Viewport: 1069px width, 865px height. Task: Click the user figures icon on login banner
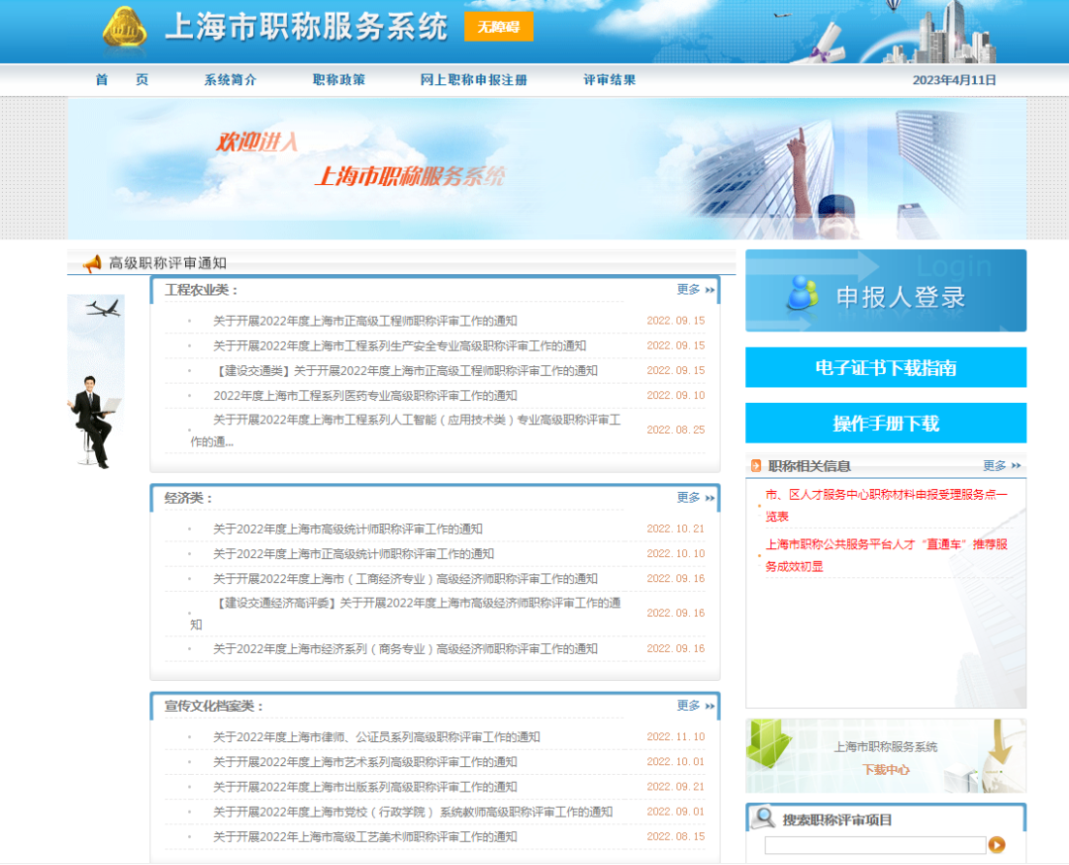pos(803,294)
